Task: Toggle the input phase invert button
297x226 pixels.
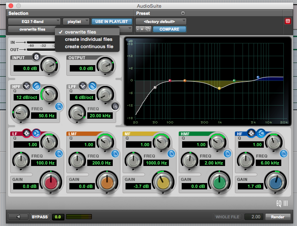Action: (x=36, y=57)
